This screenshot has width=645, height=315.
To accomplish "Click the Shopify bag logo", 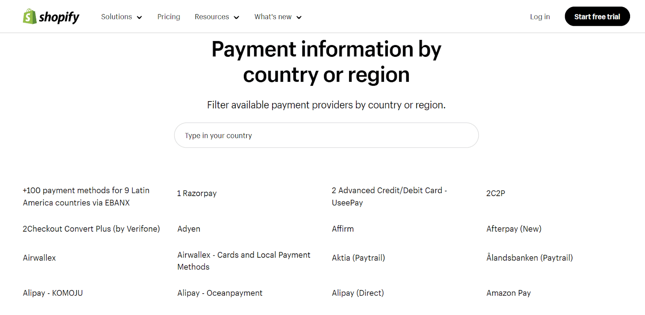I will (30, 17).
